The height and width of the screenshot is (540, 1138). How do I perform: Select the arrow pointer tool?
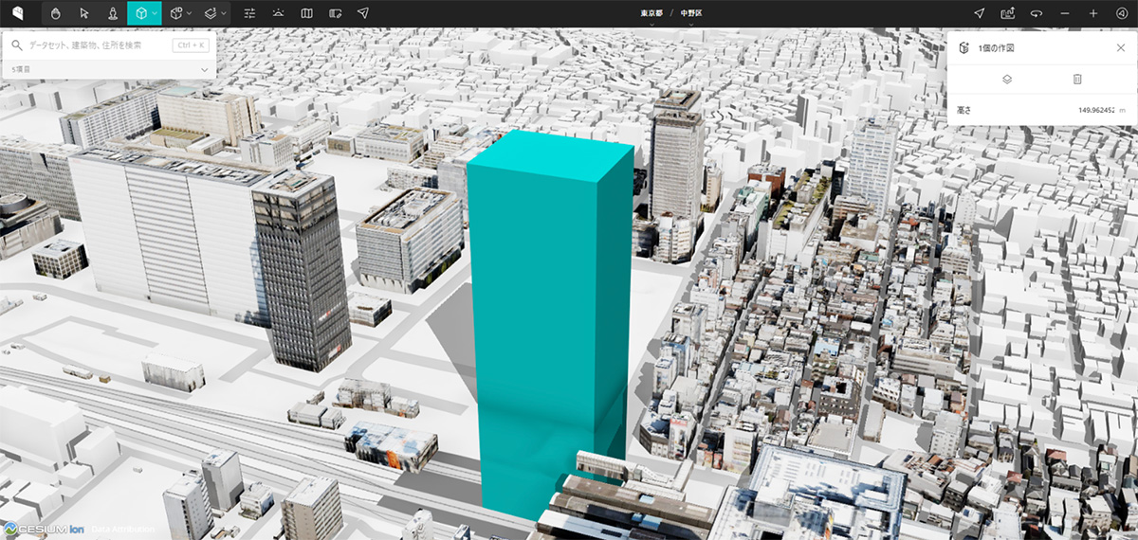(84, 13)
